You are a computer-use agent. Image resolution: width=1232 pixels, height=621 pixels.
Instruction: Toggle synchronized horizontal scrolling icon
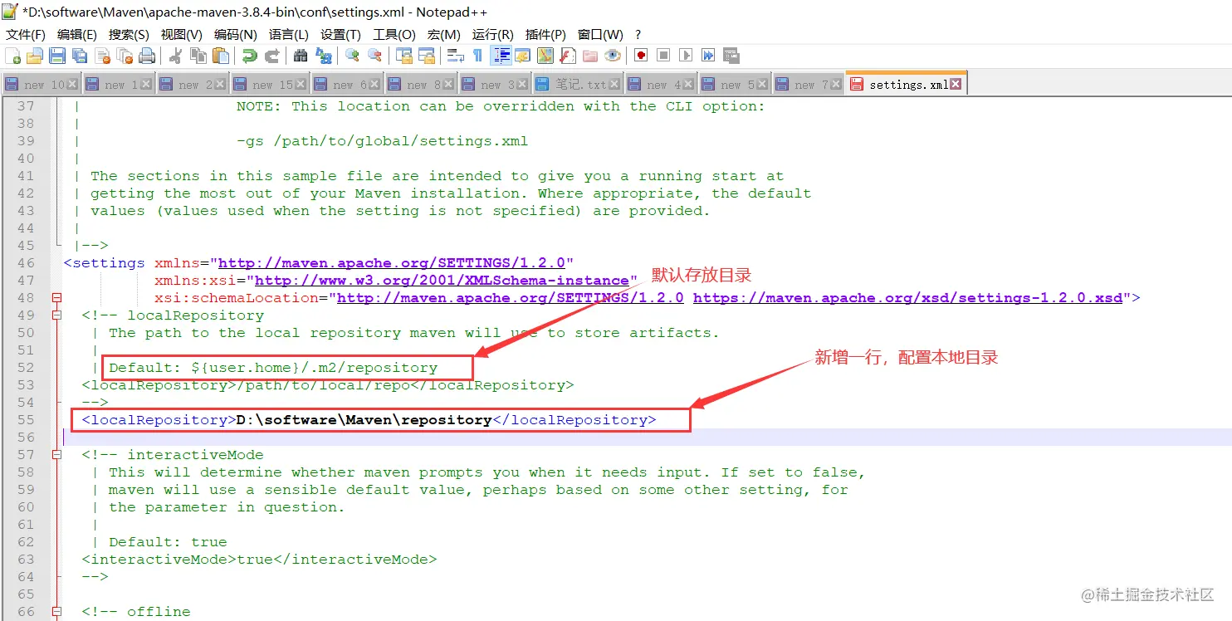click(x=427, y=56)
